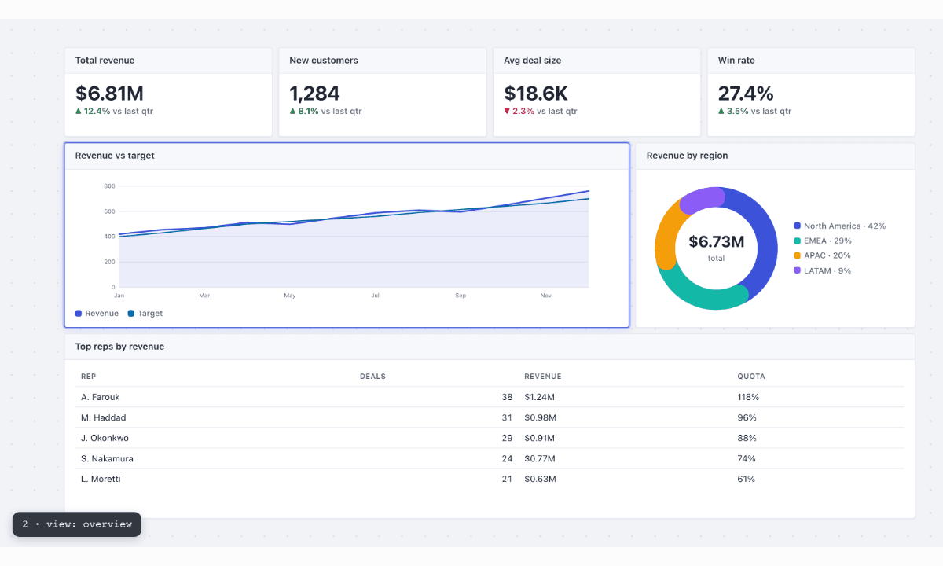The height and width of the screenshot is (566, 943).
Task: Open the Avg deal size card title
Action: pyautogui.click(x=533, y=61)
